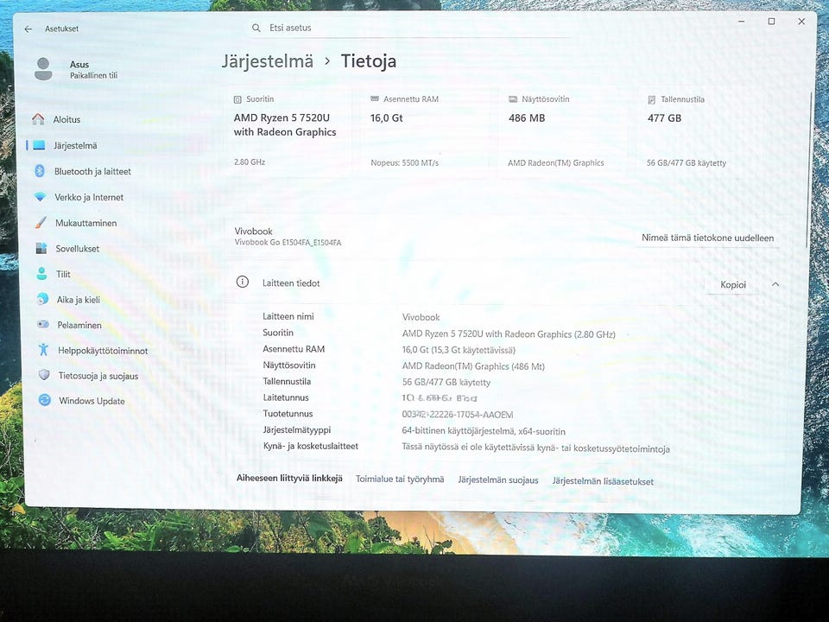
Task: Click the '16,0 Gt (15,3 Gt käytettävissä)' value
Action: click(x=459, y=350)
